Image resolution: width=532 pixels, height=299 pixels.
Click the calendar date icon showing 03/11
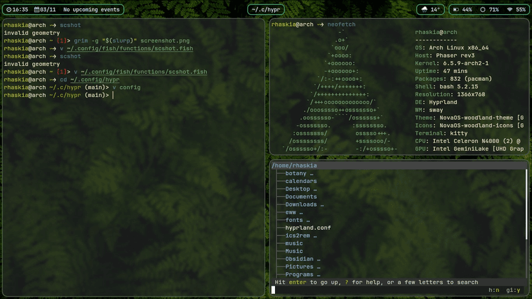click(x=36, y=10)
